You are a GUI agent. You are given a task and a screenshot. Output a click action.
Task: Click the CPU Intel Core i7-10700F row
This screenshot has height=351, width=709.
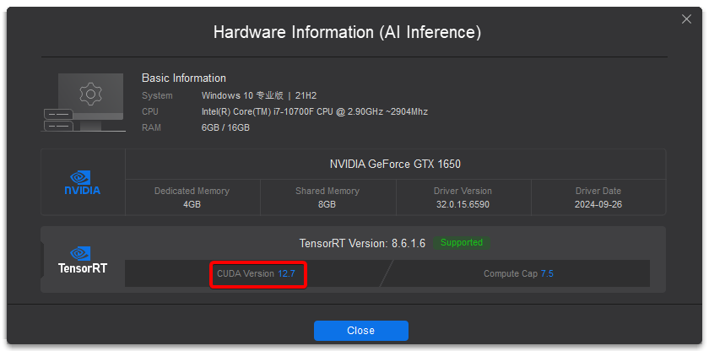tap(285, 111)
